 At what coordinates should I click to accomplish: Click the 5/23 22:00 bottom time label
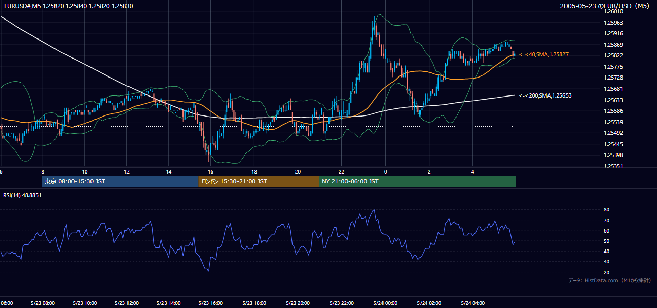pos(341,303)
